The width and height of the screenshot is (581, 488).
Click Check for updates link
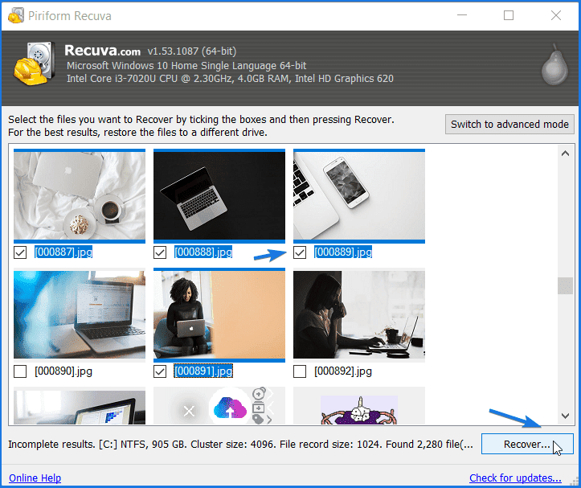(515, 478)
